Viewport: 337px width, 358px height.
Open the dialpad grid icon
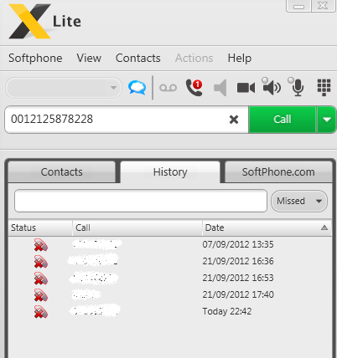(324, 87)
